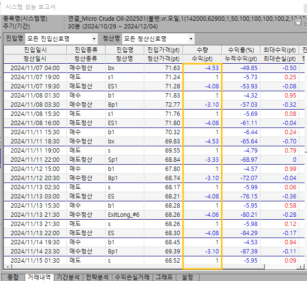Select the 거래내역 tab
307x281 pixels.
pos(40,277)
